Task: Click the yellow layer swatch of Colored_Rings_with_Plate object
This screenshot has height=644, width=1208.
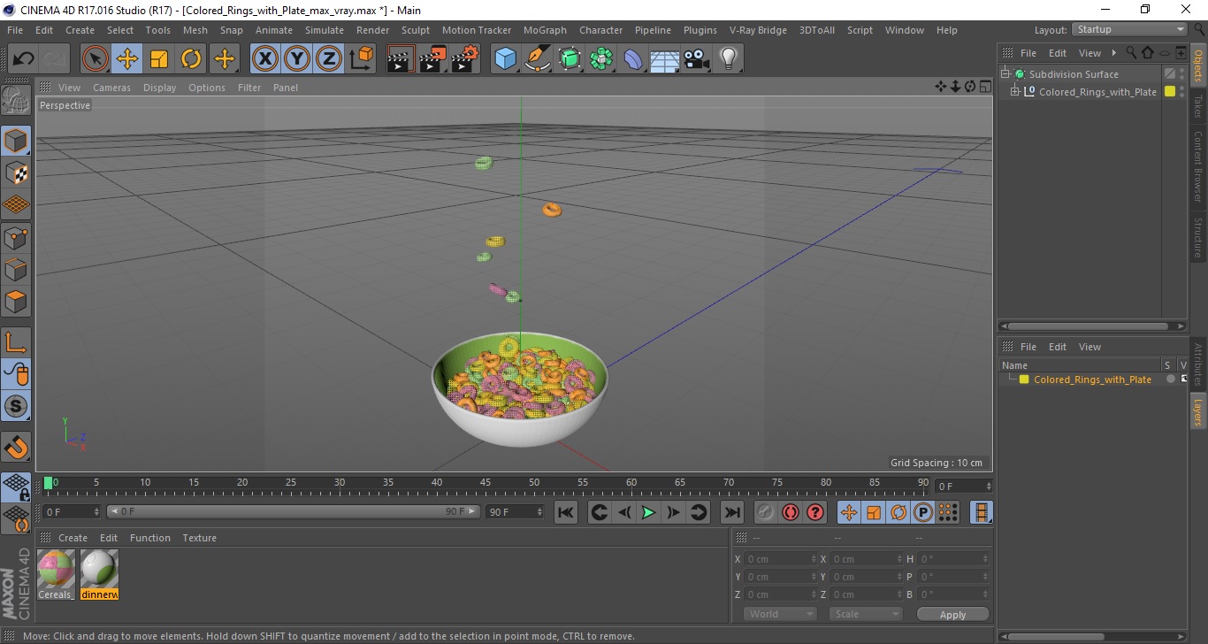Action: (x=1170, y=91)
